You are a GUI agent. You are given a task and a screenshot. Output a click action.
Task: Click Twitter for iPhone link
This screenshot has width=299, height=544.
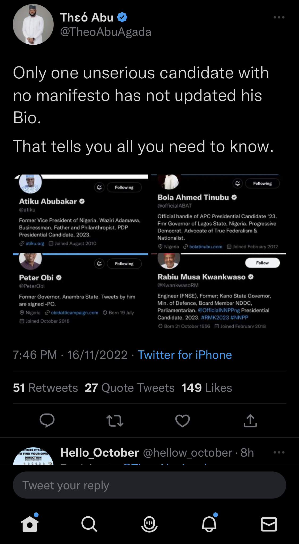tap(185, 355)
